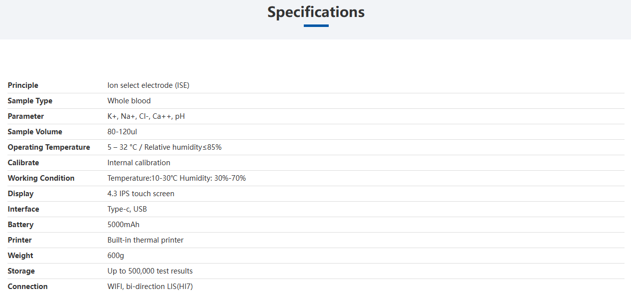
Task: Click the Relative humidity≤85% text
Action: pyautogui.click(x=183, y=147)
